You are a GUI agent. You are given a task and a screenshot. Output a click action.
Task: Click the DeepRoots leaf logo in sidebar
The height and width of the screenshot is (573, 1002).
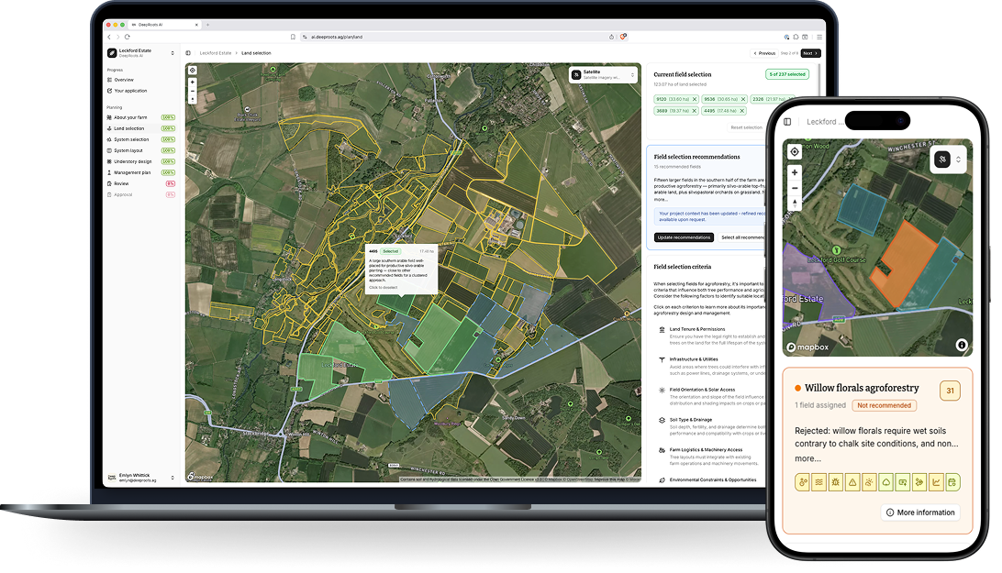click(x=112, y=53)
